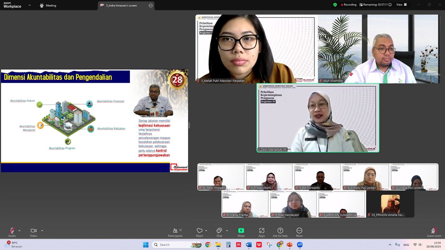This screenshot has width=445, height=250.
Task: Click 3_Edi Purwanto participant thumbnail
Action: [318, 177]
